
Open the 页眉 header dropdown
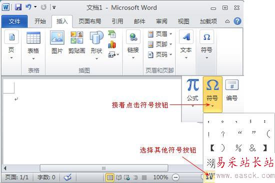click(159, 34)
